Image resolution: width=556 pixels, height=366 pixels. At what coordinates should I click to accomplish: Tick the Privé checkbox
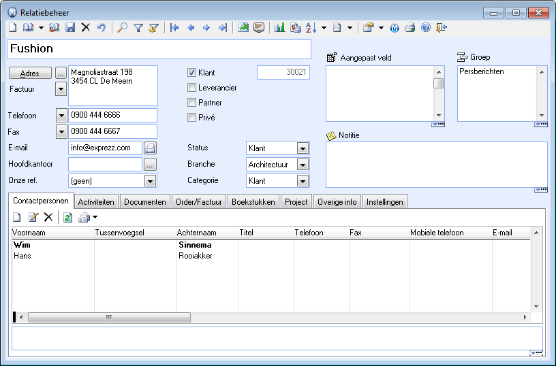coord(192,118)
